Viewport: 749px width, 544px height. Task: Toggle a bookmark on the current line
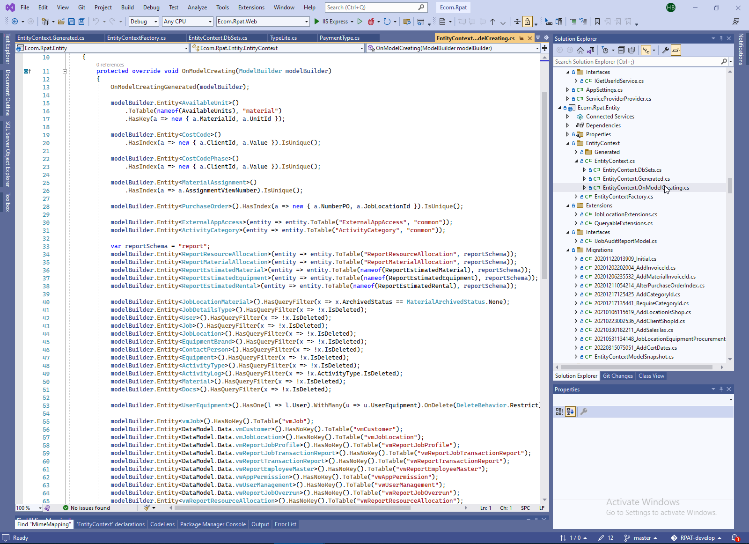pyautogui.click(x=597, y=22)
